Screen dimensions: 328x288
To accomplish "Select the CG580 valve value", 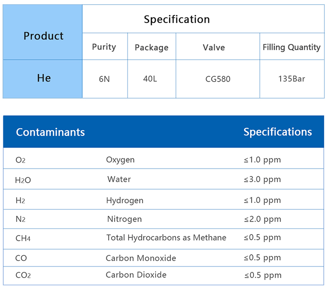I will click(x=217, y=79).
